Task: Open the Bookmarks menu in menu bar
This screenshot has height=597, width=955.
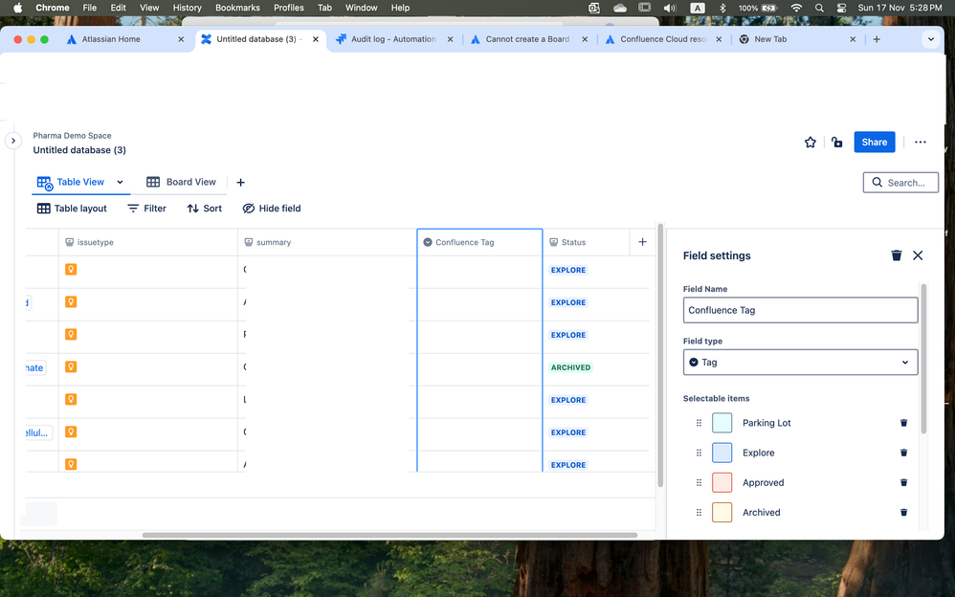Action: point(237,8)
